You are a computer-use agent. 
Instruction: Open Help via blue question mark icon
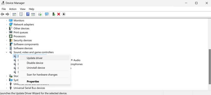[28, 14]
